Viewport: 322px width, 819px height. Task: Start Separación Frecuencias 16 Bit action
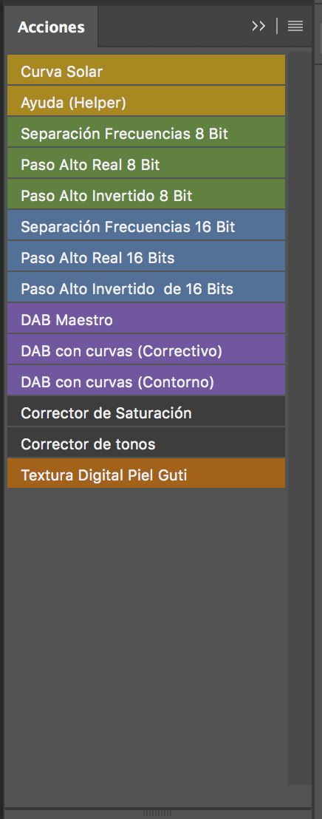(x=146, y=225)
